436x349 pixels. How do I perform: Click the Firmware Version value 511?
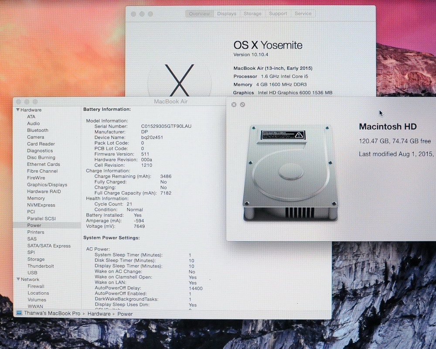pos(145,154)
